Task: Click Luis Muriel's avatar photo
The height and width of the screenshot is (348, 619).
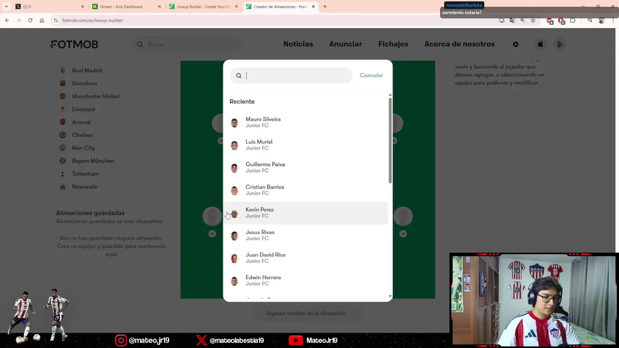Action: 234,145
